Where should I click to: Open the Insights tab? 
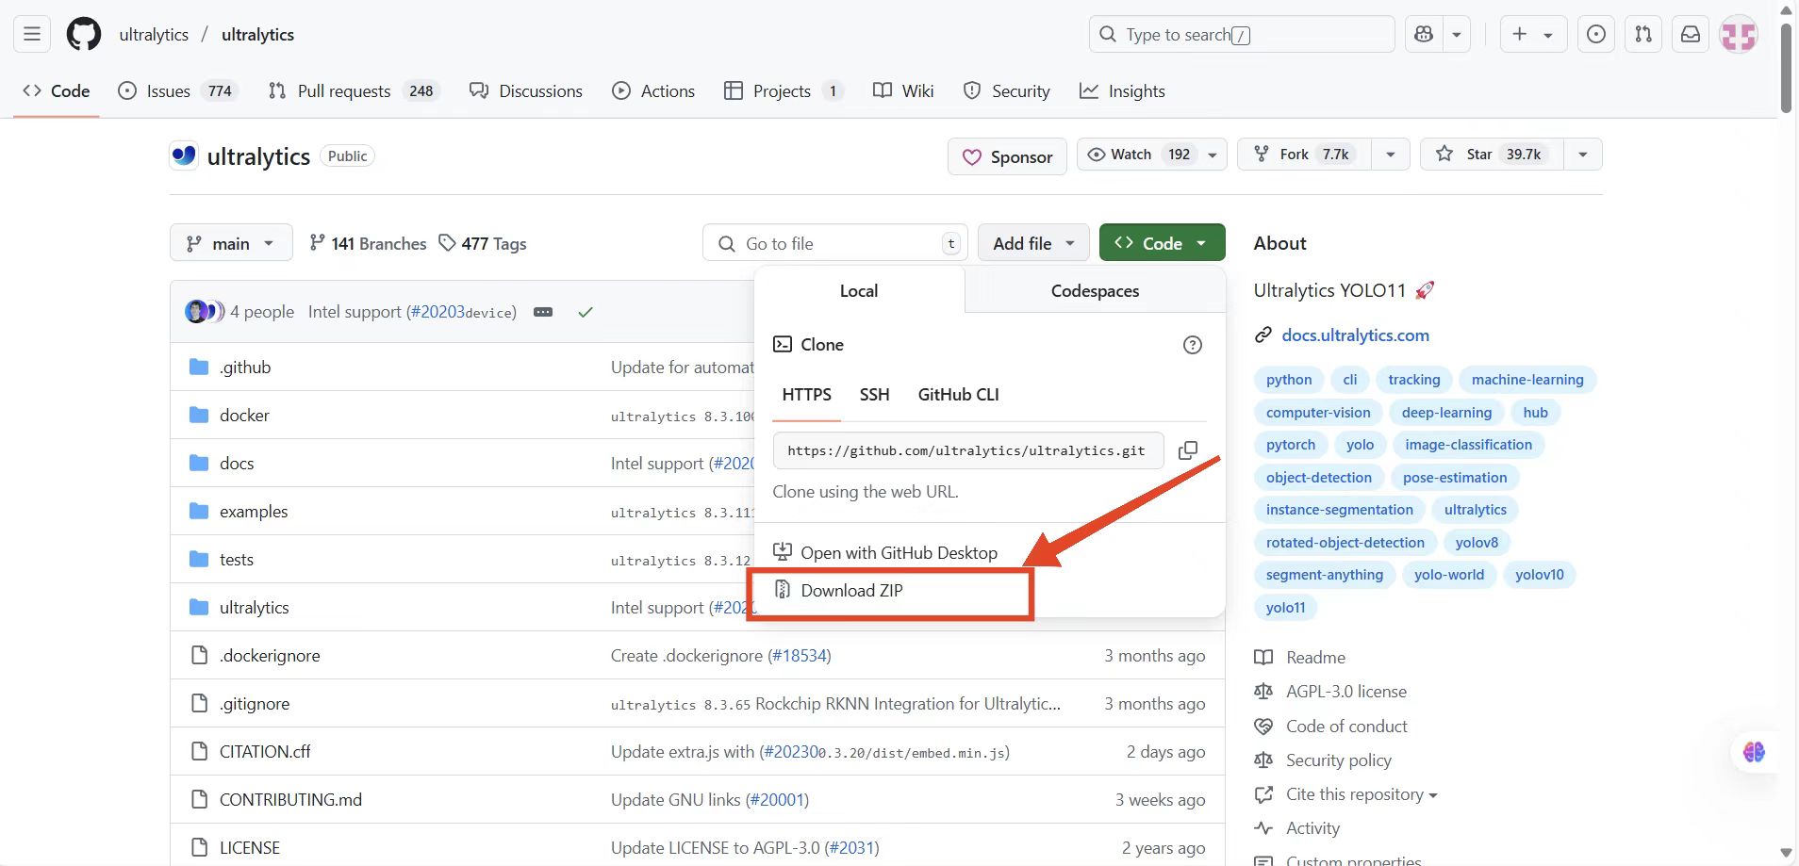point(1122,91)
